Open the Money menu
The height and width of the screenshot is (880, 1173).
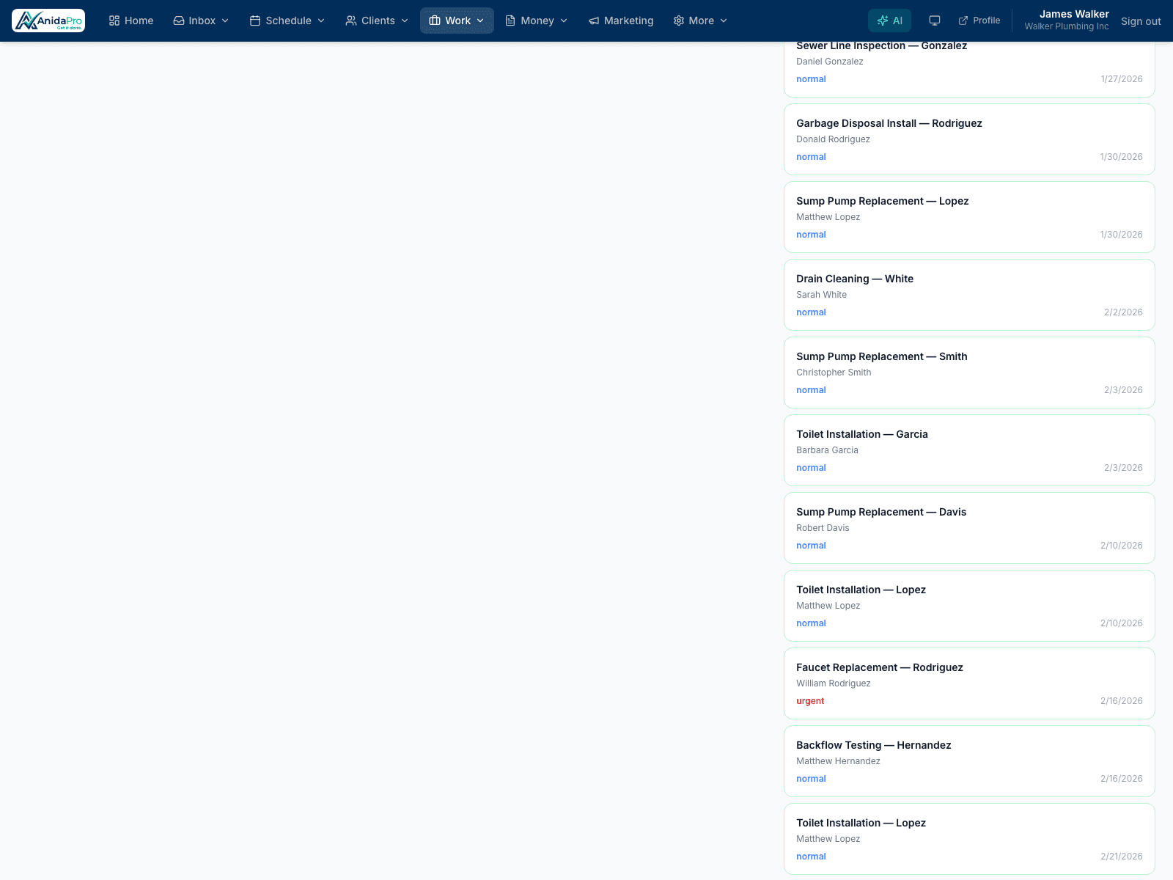tap(537, 21)
